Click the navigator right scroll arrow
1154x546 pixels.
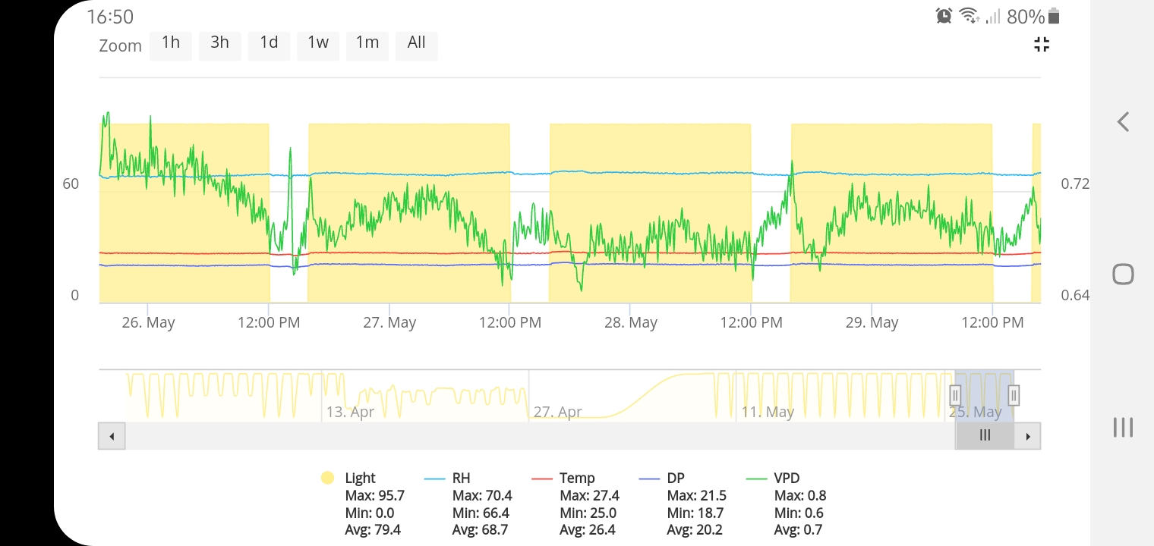(1028, 436)
